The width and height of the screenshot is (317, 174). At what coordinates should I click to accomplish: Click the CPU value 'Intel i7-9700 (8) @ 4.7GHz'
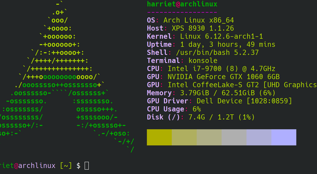tap(221, 69)
